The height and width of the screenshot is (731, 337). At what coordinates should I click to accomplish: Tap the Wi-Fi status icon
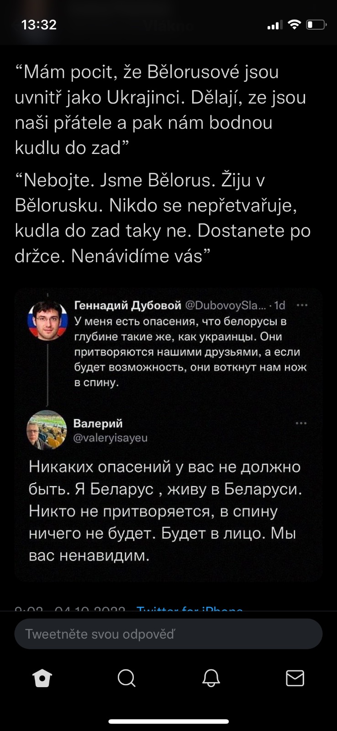295,25
